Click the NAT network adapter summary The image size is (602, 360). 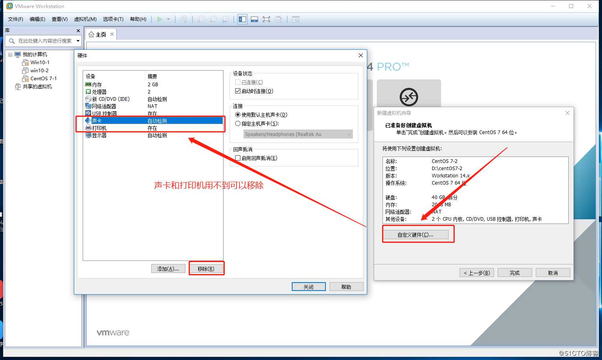click(x=153, y=106)
